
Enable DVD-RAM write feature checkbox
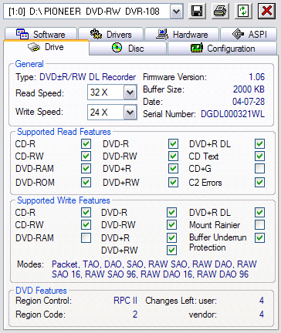[86, 238]
